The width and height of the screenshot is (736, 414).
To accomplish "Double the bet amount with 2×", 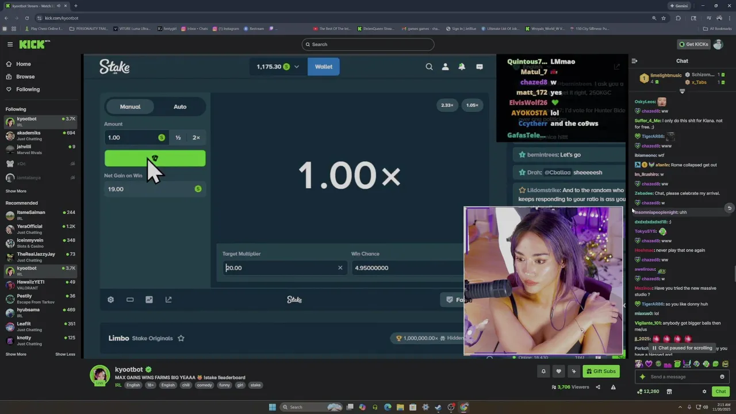I will (196, 137).
